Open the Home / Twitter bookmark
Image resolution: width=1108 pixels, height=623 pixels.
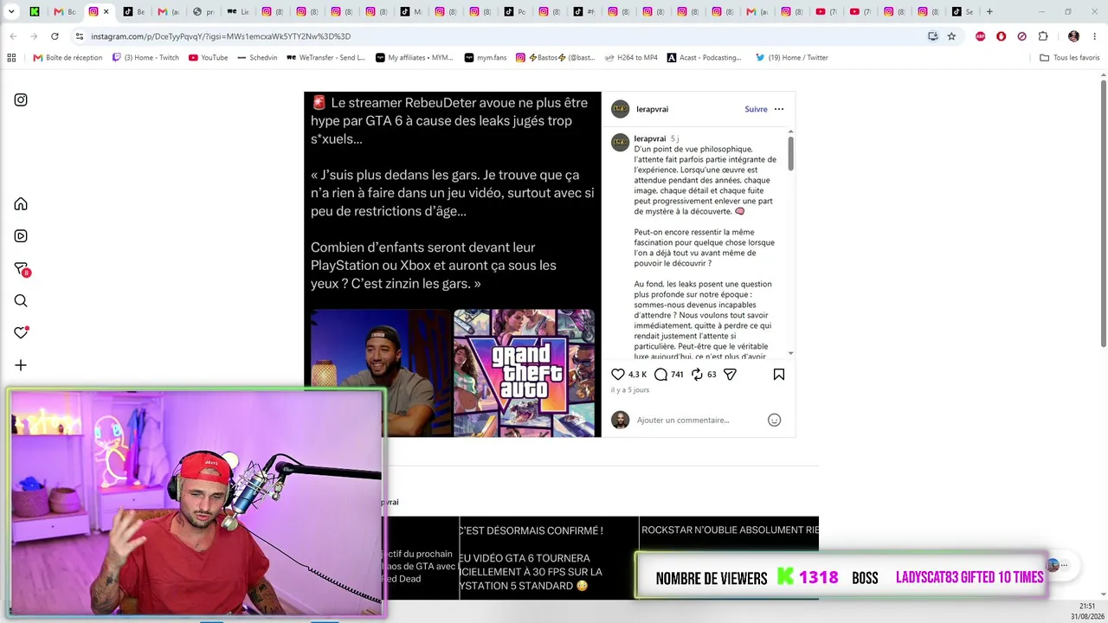[x=792, y=57]
